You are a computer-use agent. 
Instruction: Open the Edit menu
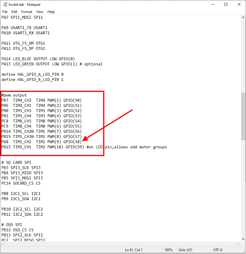point(14,12)
